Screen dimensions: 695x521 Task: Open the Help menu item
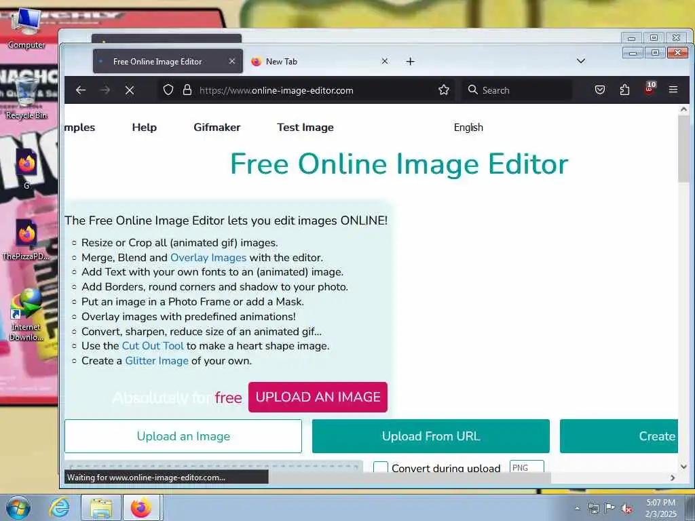(144, 128)
